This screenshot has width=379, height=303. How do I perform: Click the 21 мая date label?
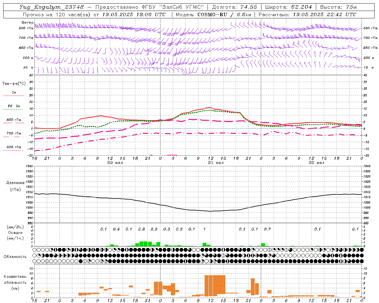[x=216, y=163]
